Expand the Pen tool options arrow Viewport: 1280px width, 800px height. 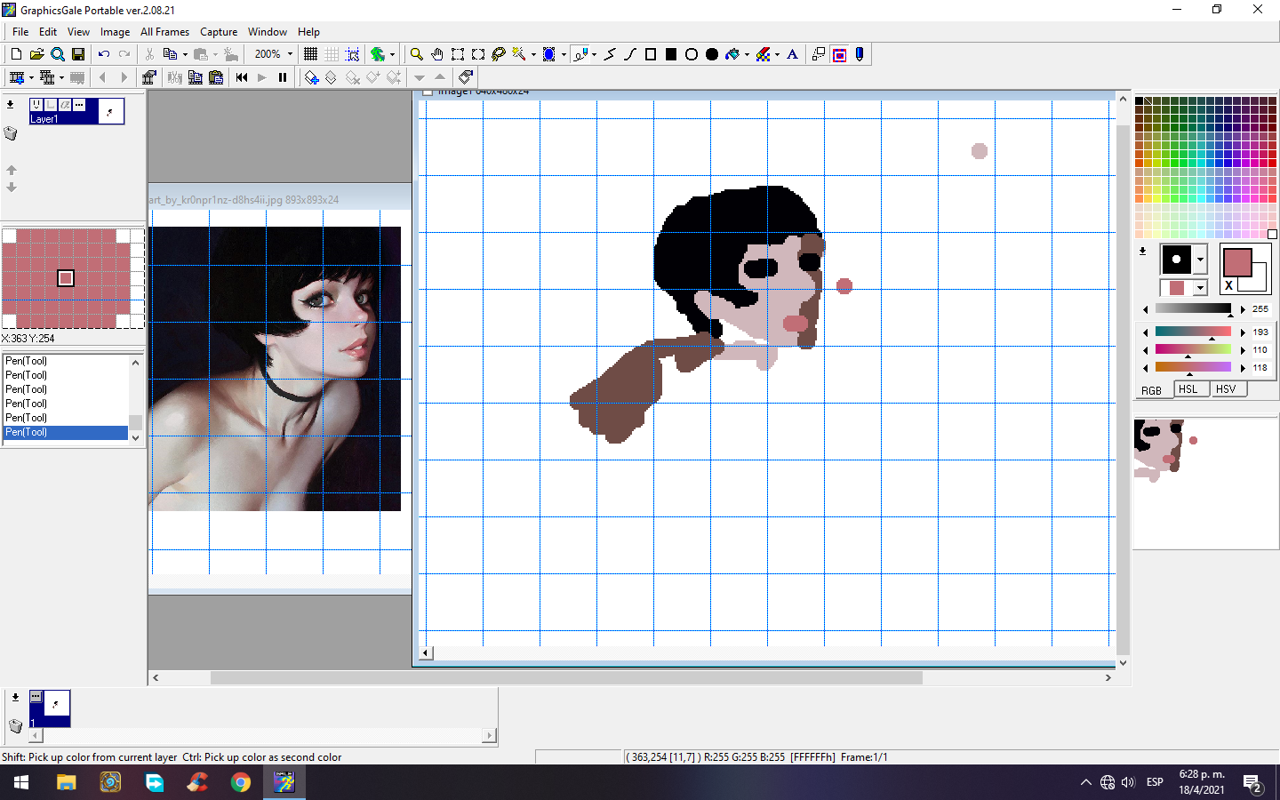[594, 54]
